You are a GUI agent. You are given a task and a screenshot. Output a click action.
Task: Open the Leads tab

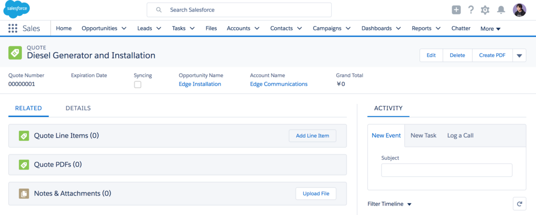coord(144,28)
